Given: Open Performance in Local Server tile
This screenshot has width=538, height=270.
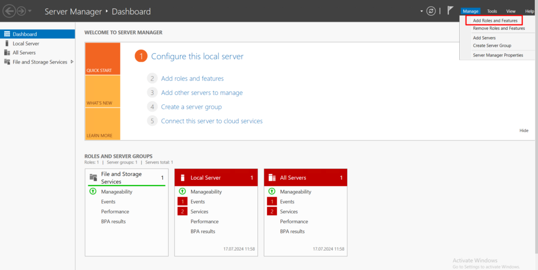Looking at the screenshot, I should pos(204,221).
